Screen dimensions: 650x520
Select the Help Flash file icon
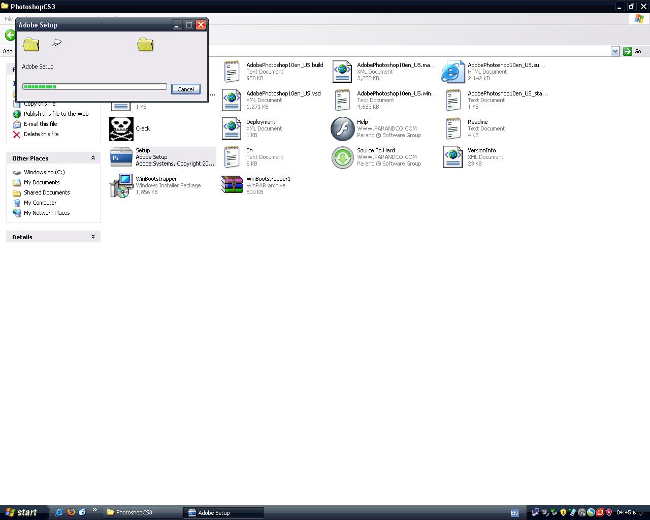point(342,129)
